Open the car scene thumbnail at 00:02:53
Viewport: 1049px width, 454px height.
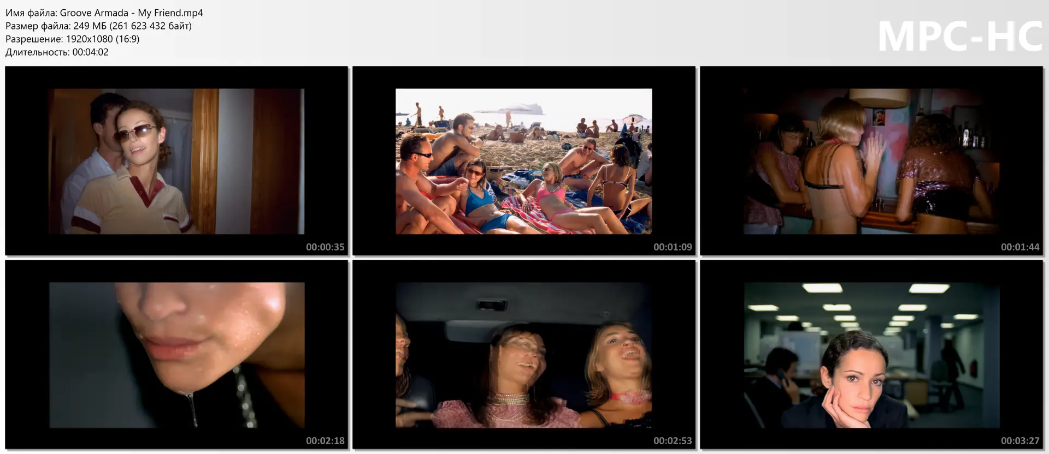(524, 355)
